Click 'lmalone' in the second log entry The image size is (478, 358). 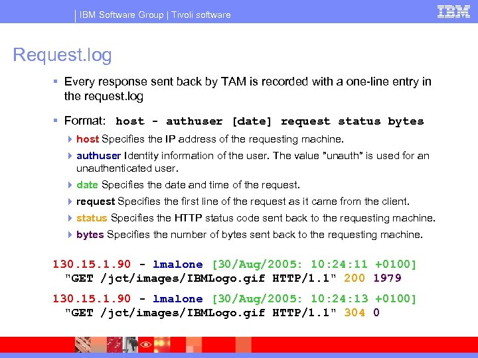coord(178,298)
